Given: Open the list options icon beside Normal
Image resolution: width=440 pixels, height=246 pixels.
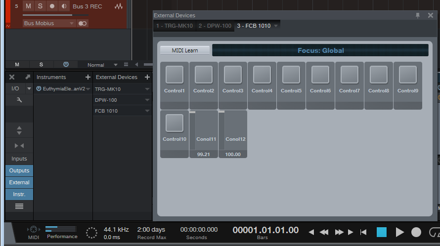Looking at the screenshot, I should pyautogui.click(x=126, y=65).
